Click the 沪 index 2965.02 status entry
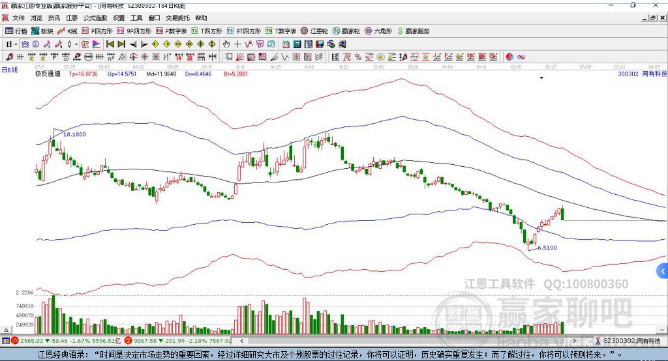 tap(66, 341)
